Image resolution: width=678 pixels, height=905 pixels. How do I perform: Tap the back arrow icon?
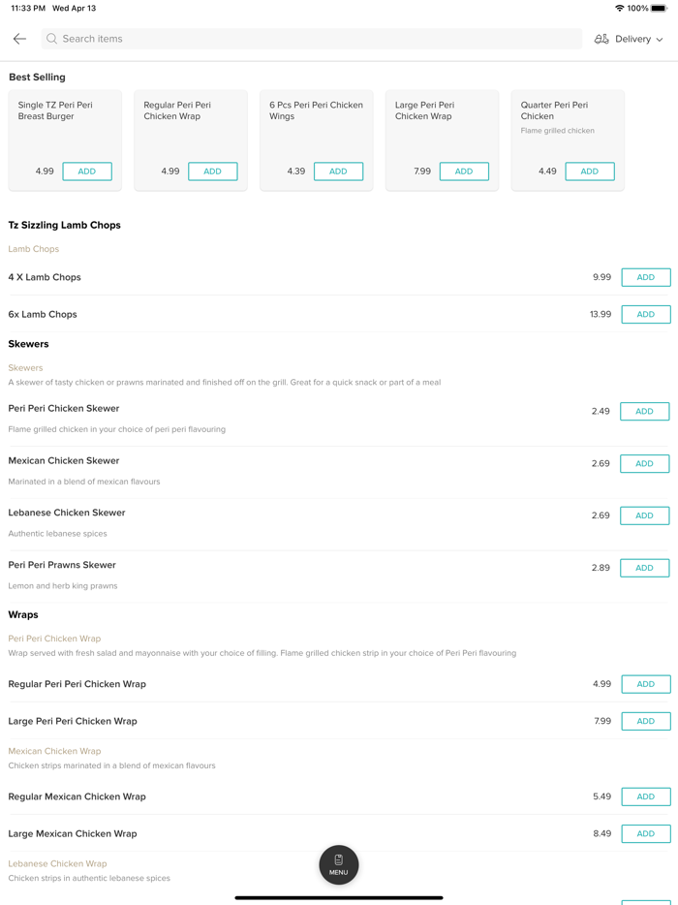tap(19, 39)
